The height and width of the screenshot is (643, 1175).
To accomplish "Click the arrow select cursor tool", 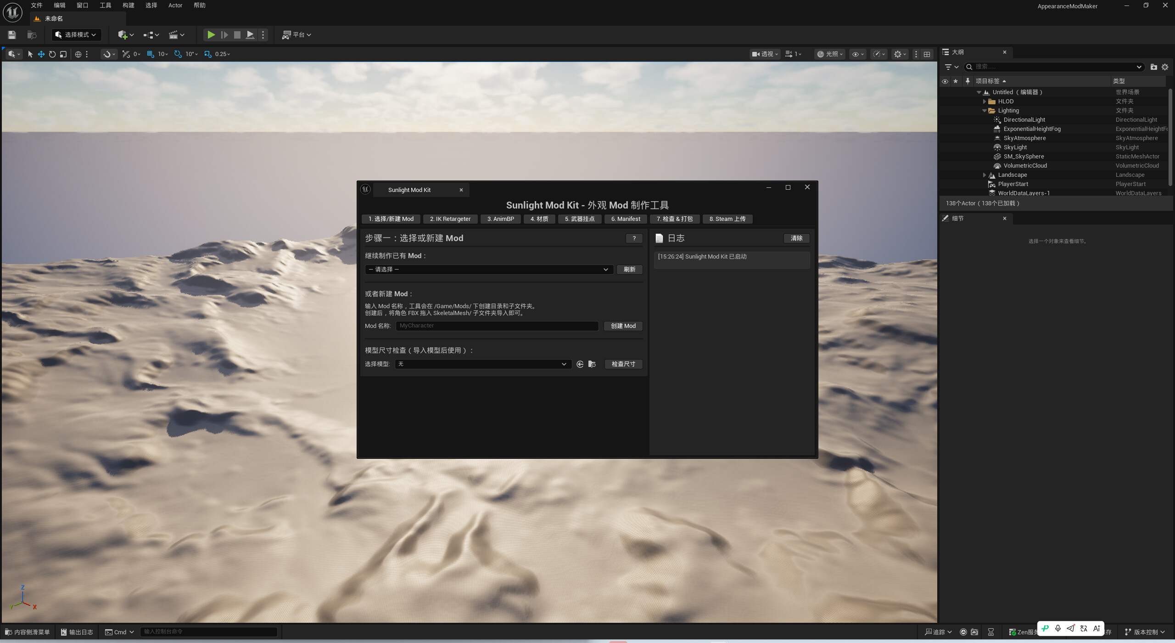I will [x=30, y=54].
